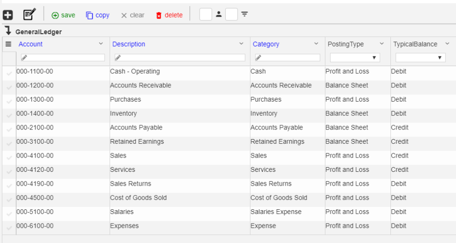
Task: Click the add new record plus icon
Action: pyautogui.click(x=8, y=15)
